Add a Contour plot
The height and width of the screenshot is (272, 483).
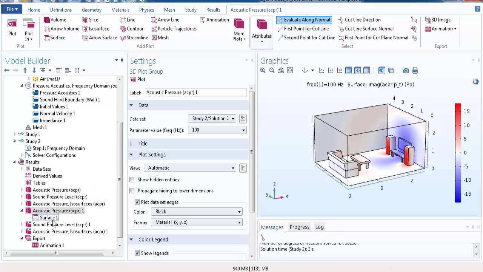pyautogui.click(x=132, y=29)
